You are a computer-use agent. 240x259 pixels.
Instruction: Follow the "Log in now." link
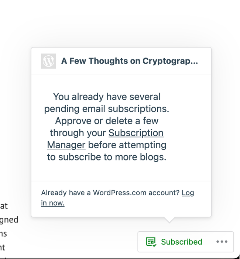coord(188,193)
